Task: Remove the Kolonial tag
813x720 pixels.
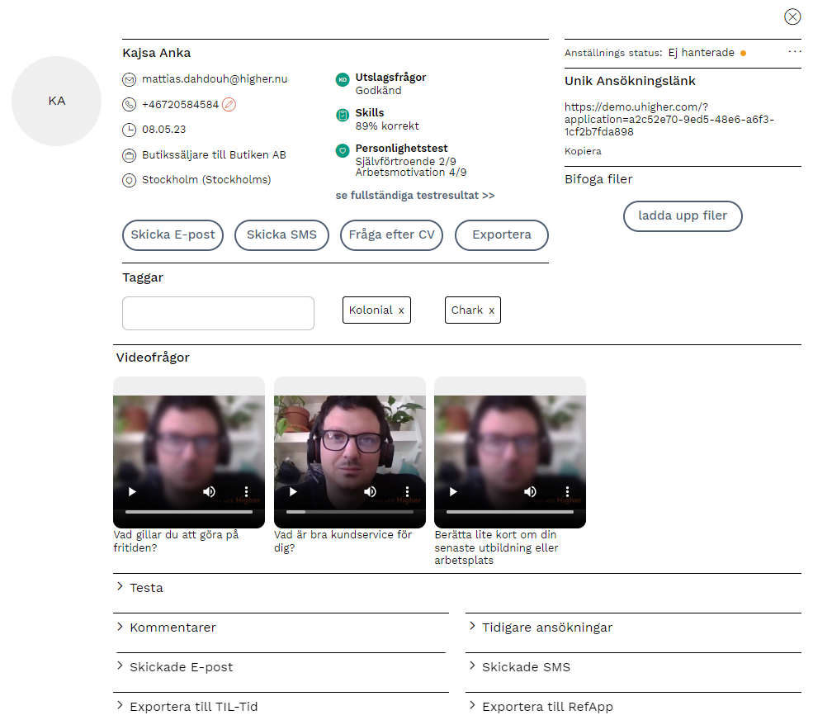Action: [x=401, y=310]
